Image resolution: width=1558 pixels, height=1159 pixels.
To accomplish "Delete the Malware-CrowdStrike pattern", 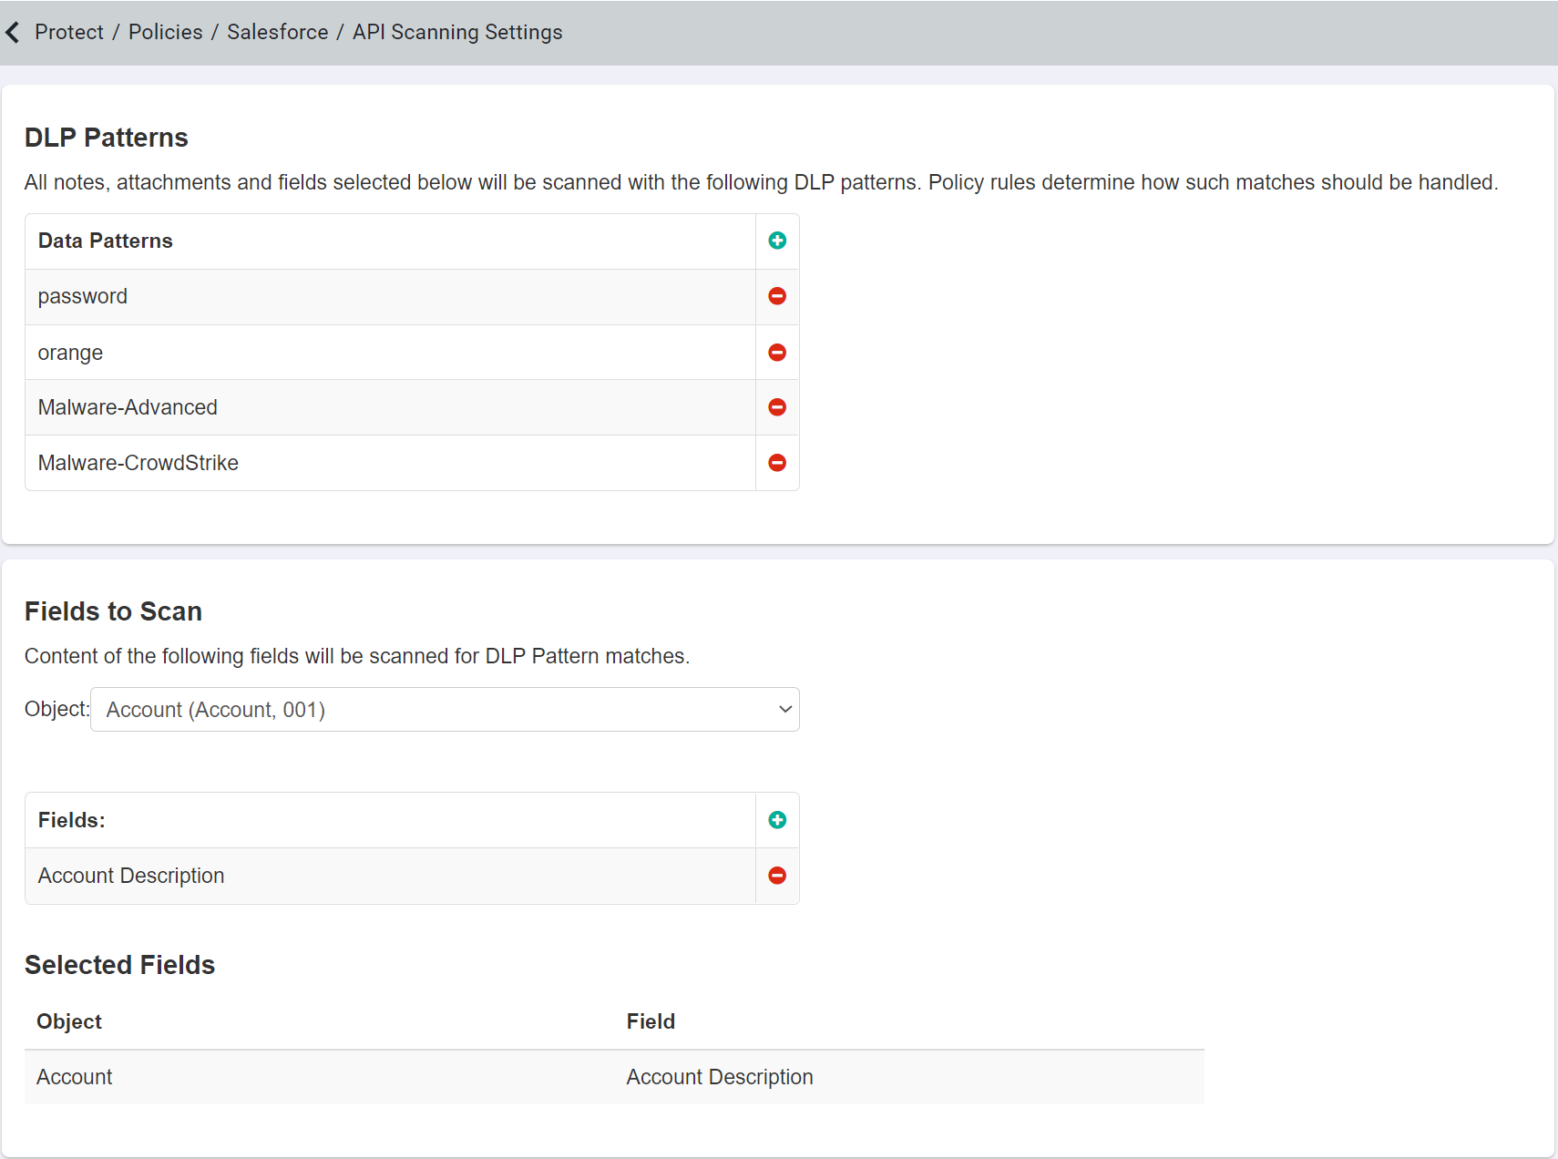I will coord(776,463).
